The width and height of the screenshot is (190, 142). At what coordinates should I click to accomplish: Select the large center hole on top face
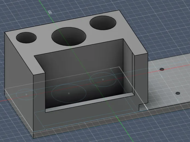pos(69,36)
